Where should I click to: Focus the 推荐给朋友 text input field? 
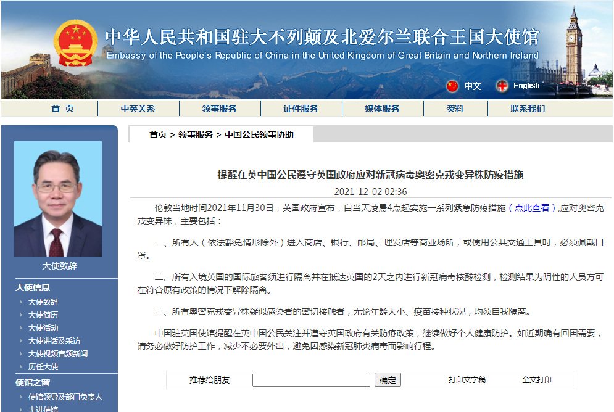coord(311,380)
